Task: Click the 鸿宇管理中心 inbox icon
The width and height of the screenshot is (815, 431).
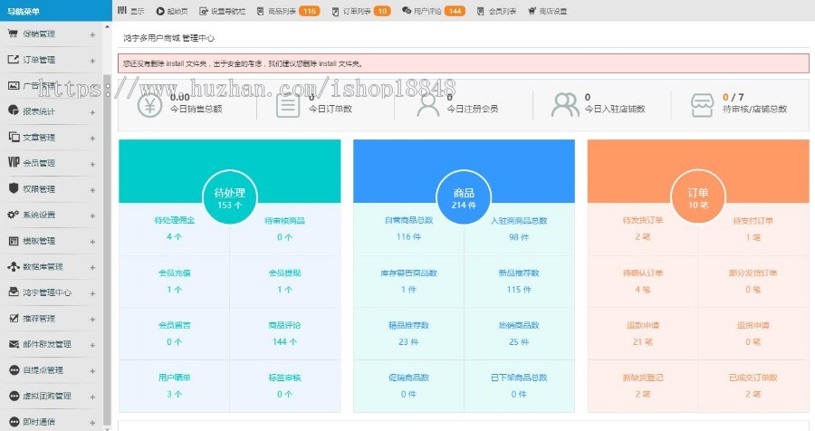Action: pos(14,292)
